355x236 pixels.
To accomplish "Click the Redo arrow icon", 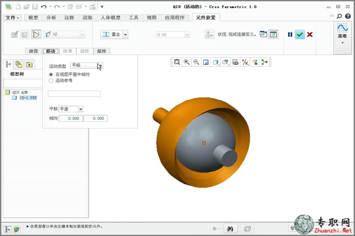I will 57,7.
